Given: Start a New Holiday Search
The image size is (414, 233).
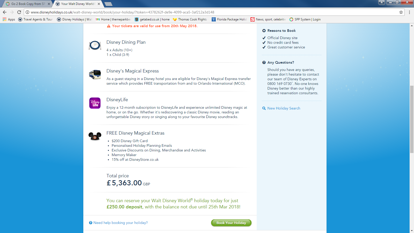Looking at the screenshot, I should (x=284, y=108).
